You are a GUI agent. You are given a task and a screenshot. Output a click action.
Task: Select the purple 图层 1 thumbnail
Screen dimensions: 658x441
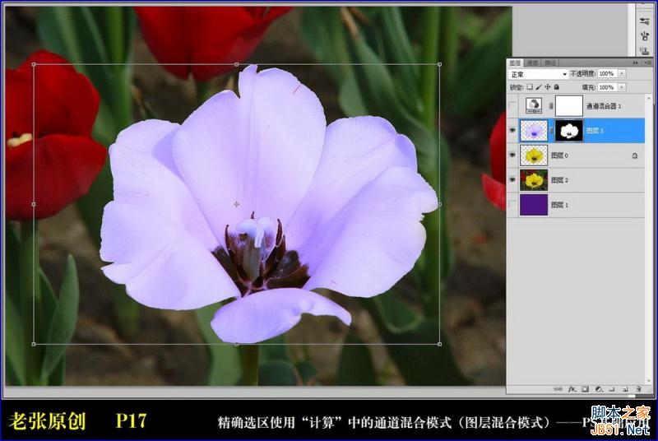click(534, 205)
